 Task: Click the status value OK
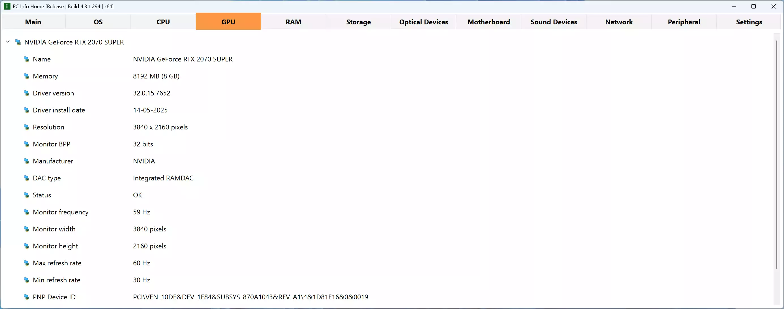138,195
